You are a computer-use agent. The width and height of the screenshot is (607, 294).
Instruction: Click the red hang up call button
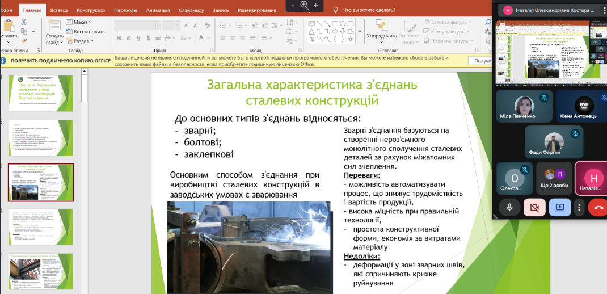[x=598, y=207]
